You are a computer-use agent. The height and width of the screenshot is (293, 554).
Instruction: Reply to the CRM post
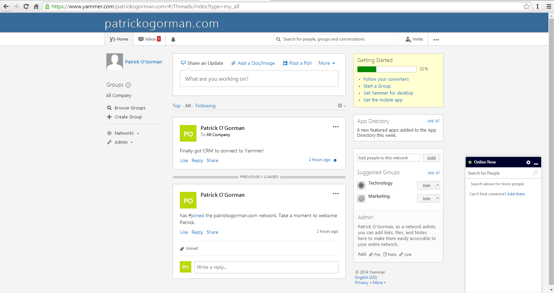[x=197, y=160]
